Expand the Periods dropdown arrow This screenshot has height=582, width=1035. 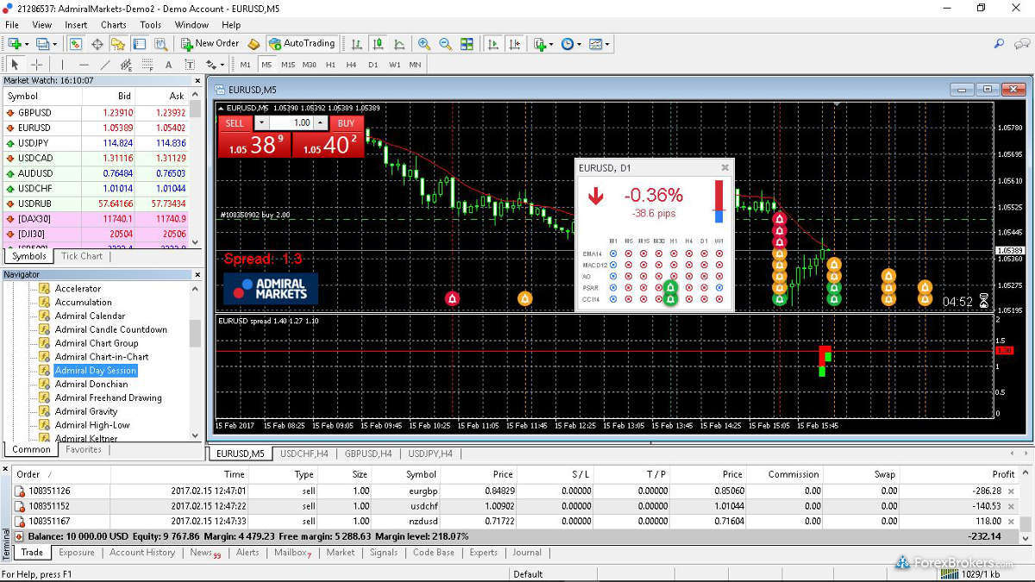(579, 43)
